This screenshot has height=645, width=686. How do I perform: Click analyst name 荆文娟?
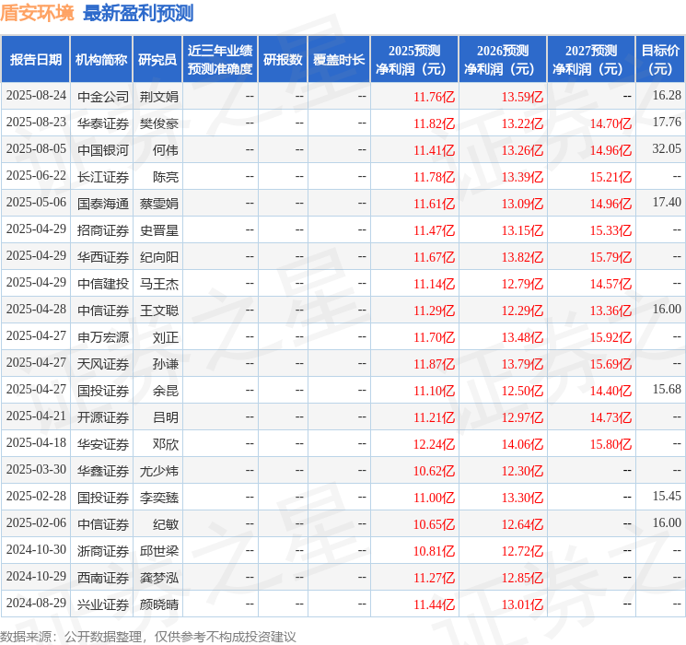point(158,97)
